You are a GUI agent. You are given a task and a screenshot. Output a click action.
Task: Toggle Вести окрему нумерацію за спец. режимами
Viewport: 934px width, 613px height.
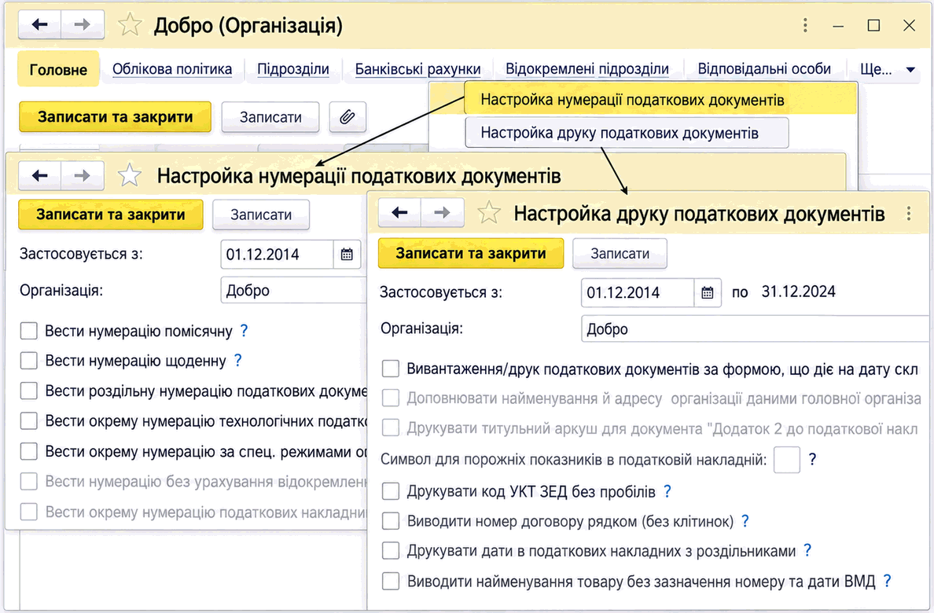28,451
